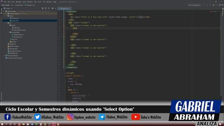Toggle the Project tool window side tab
Viewport: 224px width, 126px height.
click(1, 10)
